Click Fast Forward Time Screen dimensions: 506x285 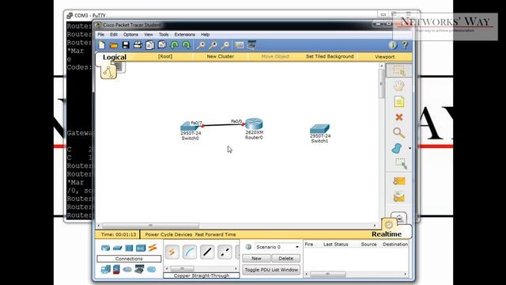tap(215, 234)
